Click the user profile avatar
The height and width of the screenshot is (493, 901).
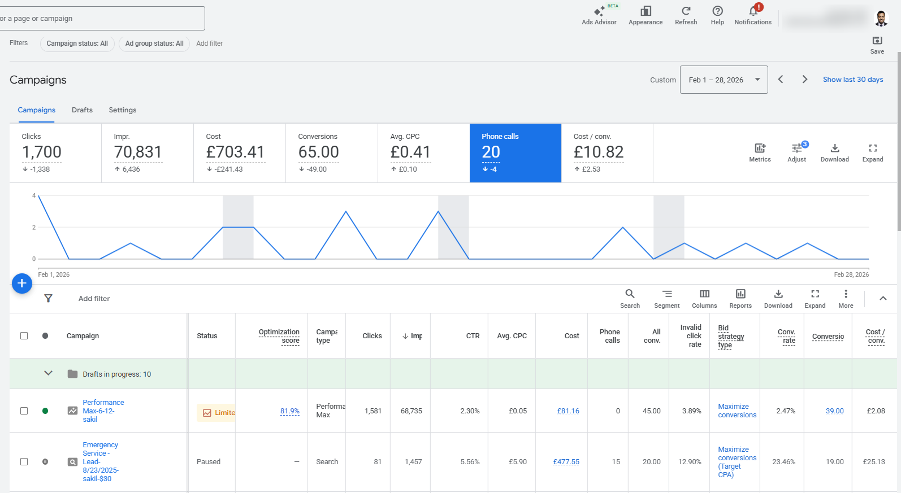click(881, 18)
